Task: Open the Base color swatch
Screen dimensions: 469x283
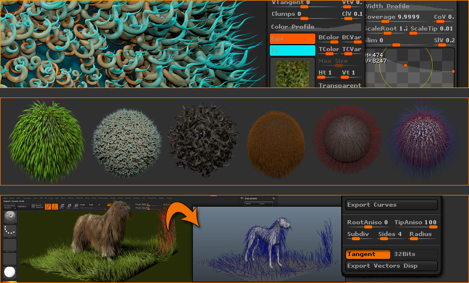Action: pos(292,39)
